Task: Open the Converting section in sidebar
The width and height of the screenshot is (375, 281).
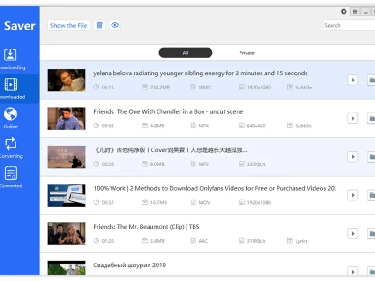Action: click(x=11, y=148)
